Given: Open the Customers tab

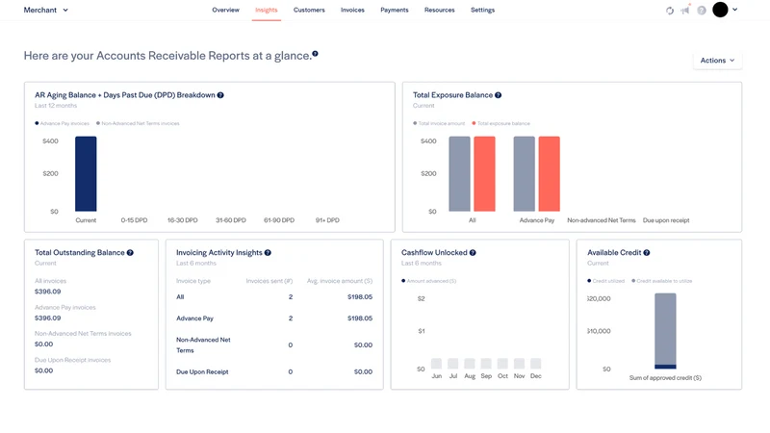Looking at the screenshot, I should click(309, 10).
